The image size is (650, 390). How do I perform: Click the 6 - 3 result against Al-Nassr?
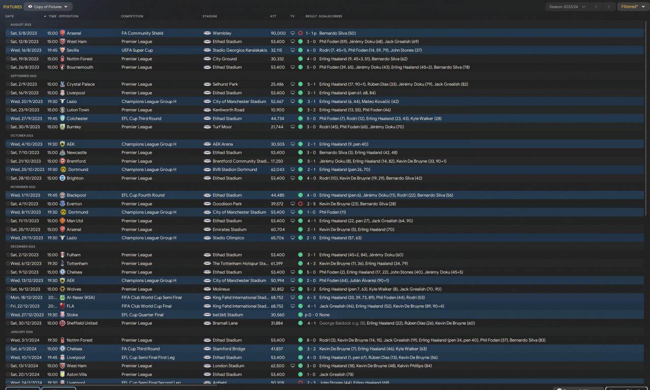311,298
